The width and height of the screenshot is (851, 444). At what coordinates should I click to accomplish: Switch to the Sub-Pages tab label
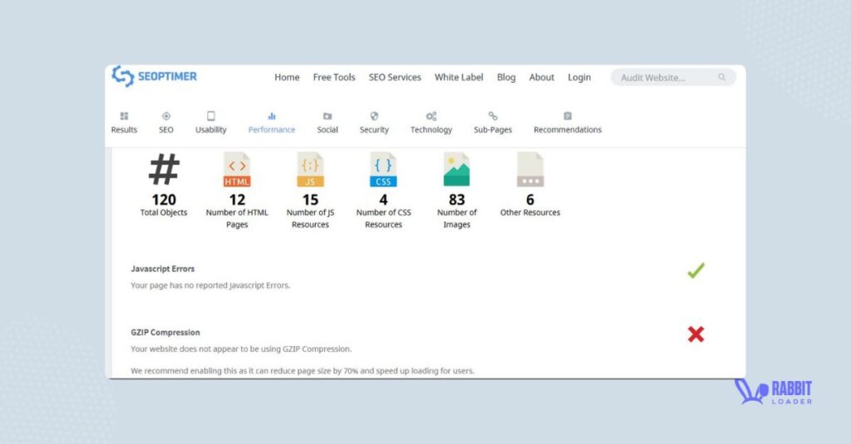tap(493, 129)
